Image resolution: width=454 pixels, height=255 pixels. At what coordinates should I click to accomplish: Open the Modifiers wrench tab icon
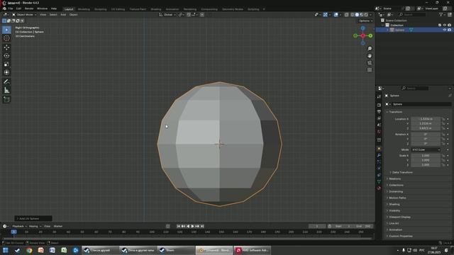(379, 155)
